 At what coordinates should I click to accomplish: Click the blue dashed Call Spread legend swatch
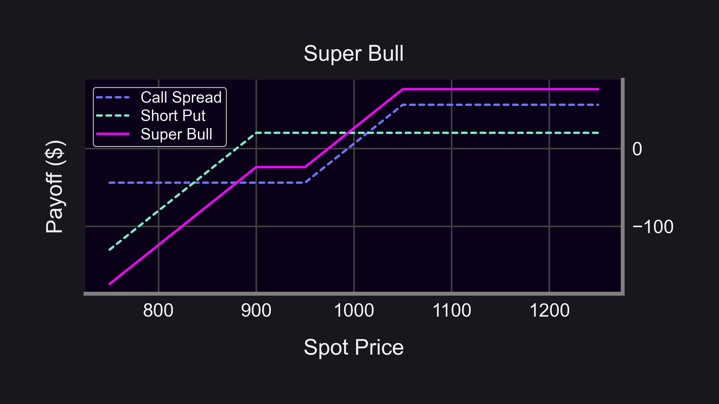tap(113, 98)
